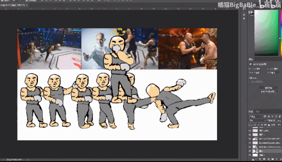Close the open document tab
Screen dimensions: 282x162
click(x=26, y=5)
